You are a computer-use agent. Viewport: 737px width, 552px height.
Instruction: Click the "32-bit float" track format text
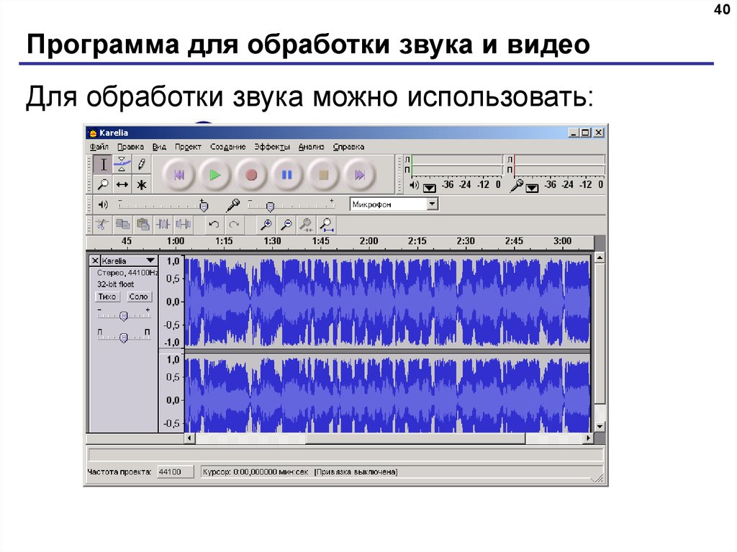click(116, 284)
